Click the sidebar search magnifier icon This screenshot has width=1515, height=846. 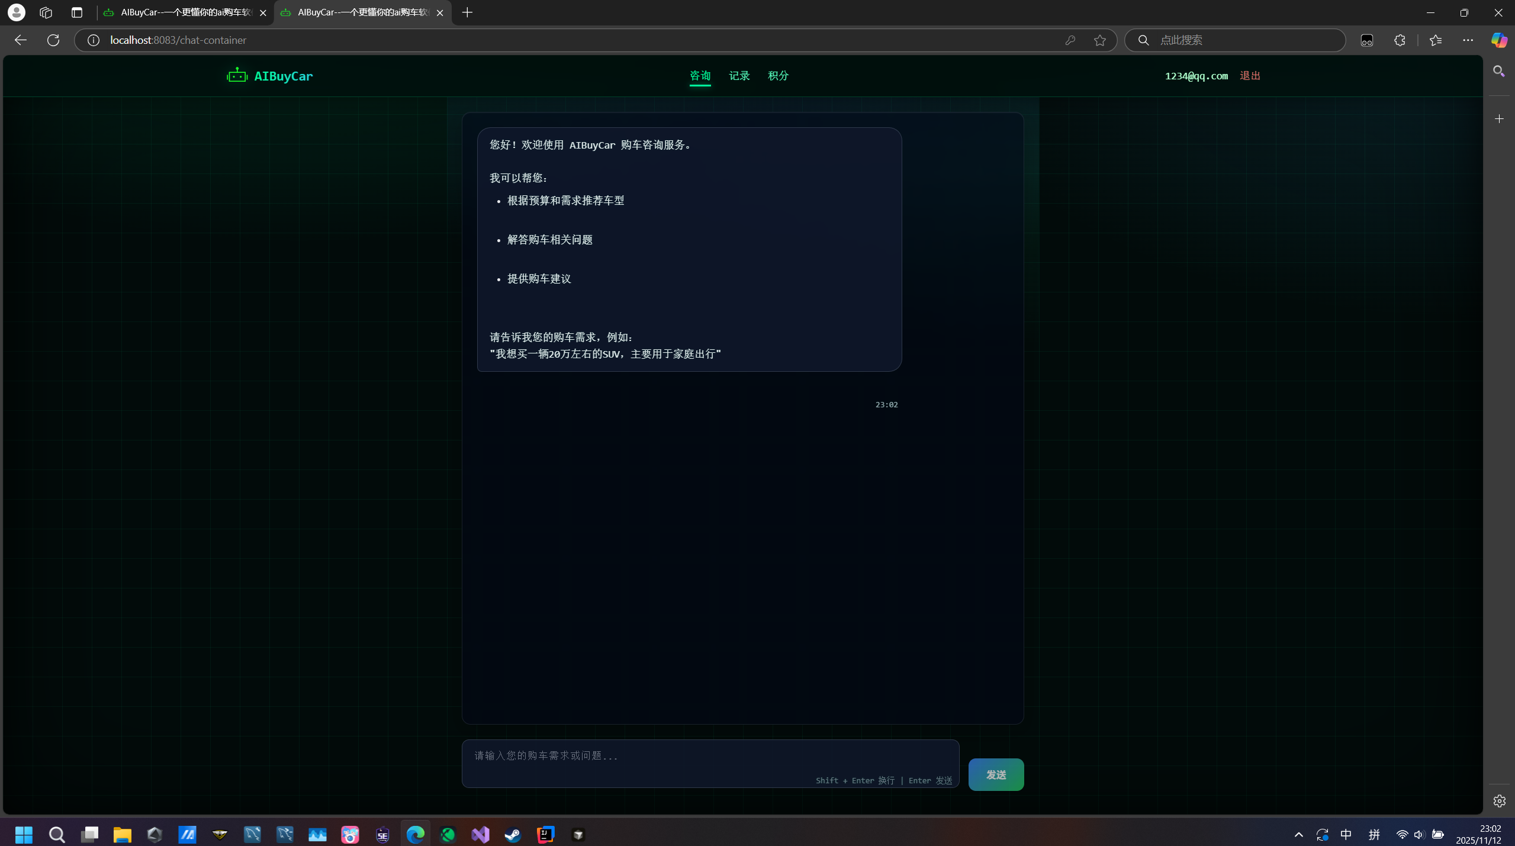click(x=1499, y=71)
